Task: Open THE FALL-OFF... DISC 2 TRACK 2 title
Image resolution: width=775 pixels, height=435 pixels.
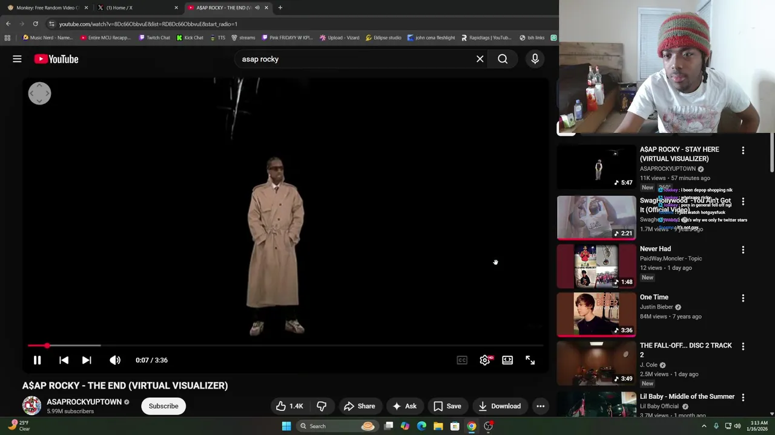Action: [x=686, y=350]
